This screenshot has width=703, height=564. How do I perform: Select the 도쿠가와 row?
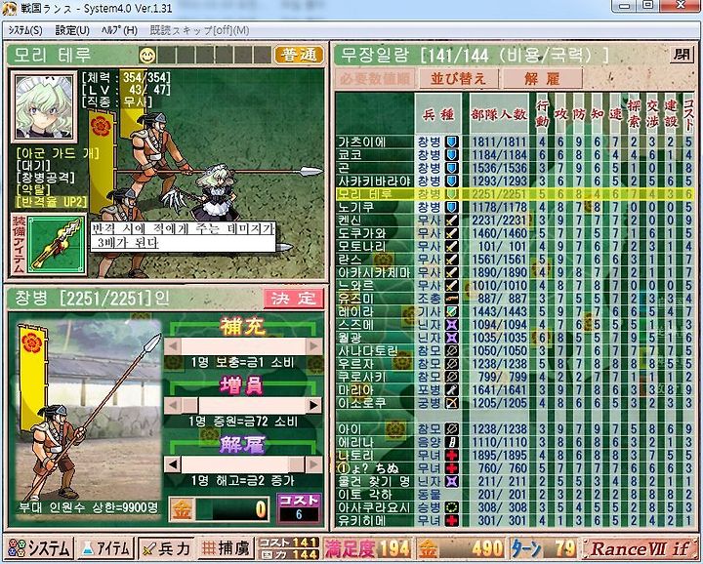pyautogui.click(x=515, y=233)
